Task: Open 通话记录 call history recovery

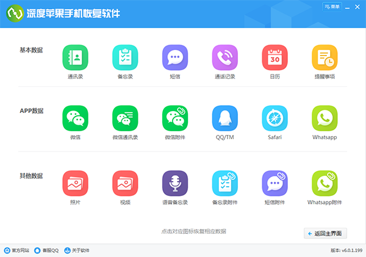Action: point(224,57)
